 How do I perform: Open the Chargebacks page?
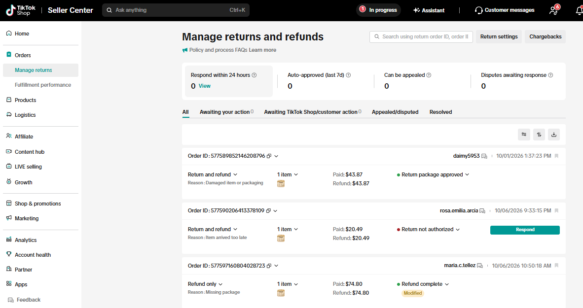coord(545,36)
